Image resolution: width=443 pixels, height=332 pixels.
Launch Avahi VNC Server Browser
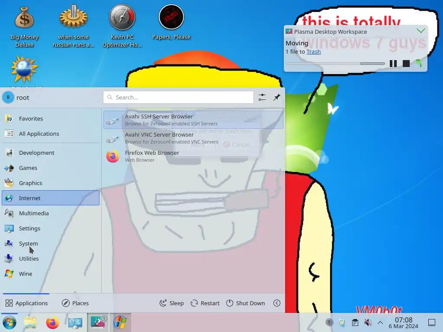[x=193, y=138]
